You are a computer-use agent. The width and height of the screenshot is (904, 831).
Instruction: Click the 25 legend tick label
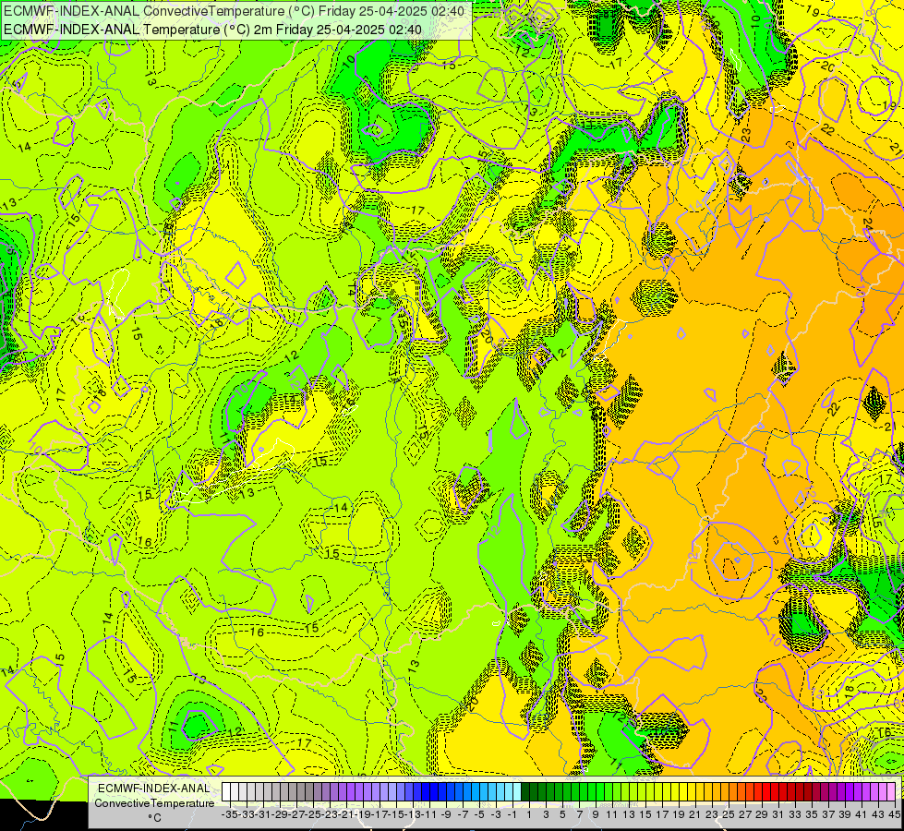[x=729, y=814]
